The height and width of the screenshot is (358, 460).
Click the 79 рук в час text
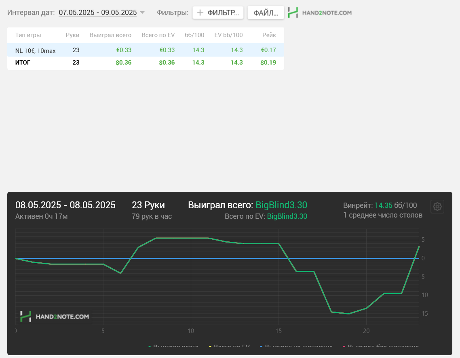152,216
